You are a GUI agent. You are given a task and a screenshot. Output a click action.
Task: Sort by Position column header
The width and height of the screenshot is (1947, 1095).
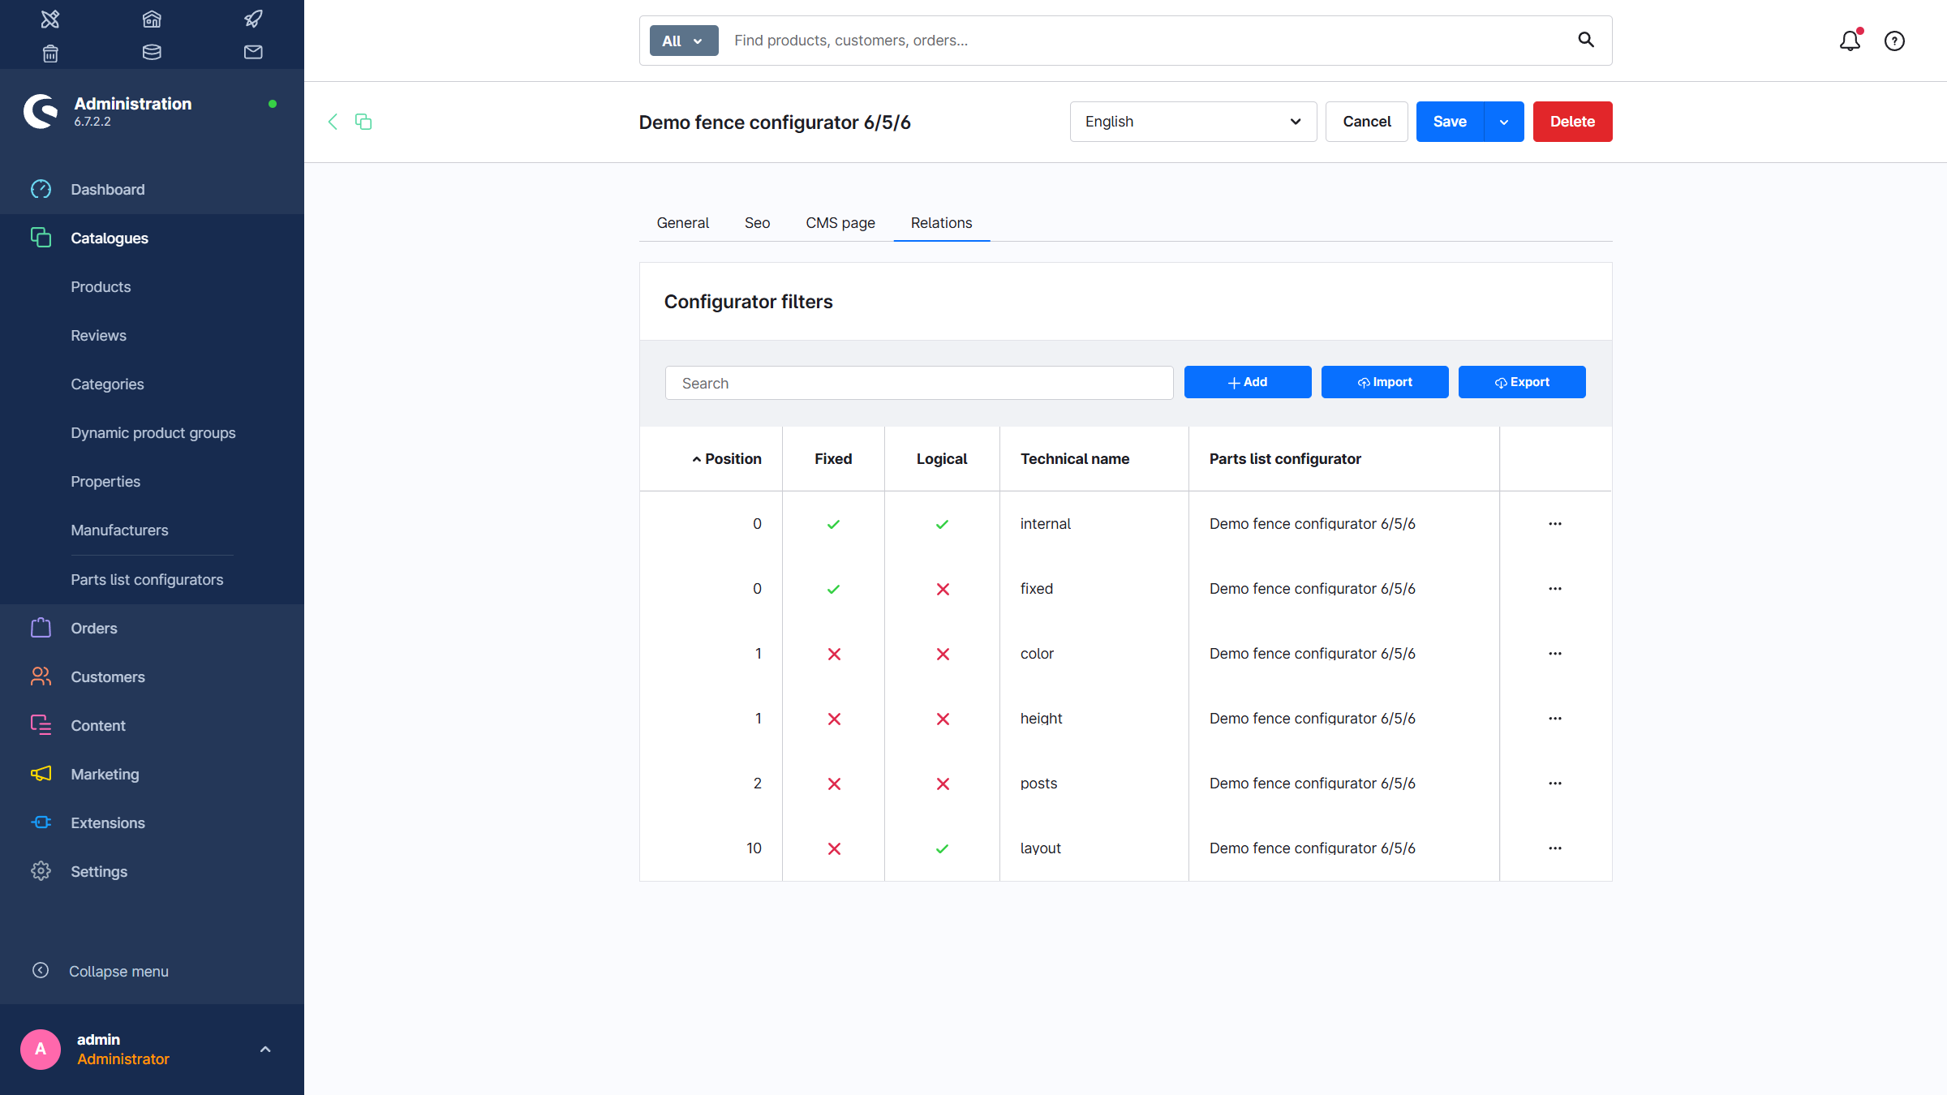pyautogui.click(x=726, y=459)
